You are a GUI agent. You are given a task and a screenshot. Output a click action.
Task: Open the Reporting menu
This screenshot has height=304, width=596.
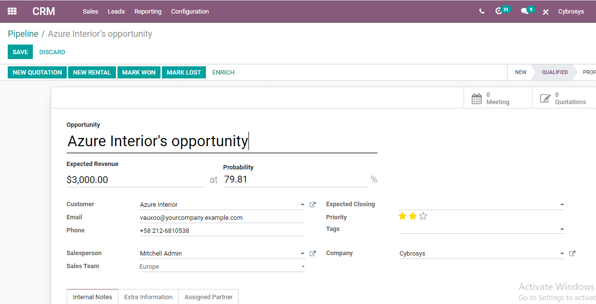click(148, 12)
